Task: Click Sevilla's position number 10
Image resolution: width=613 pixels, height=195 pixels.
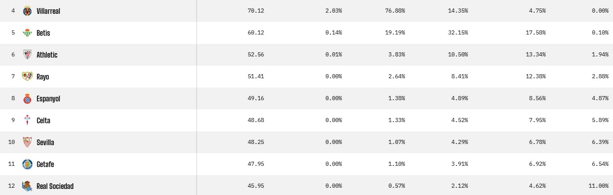Action: pos(11,142)
